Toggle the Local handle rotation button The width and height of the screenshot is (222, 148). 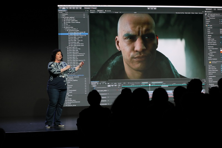click(x=94, y=8)
